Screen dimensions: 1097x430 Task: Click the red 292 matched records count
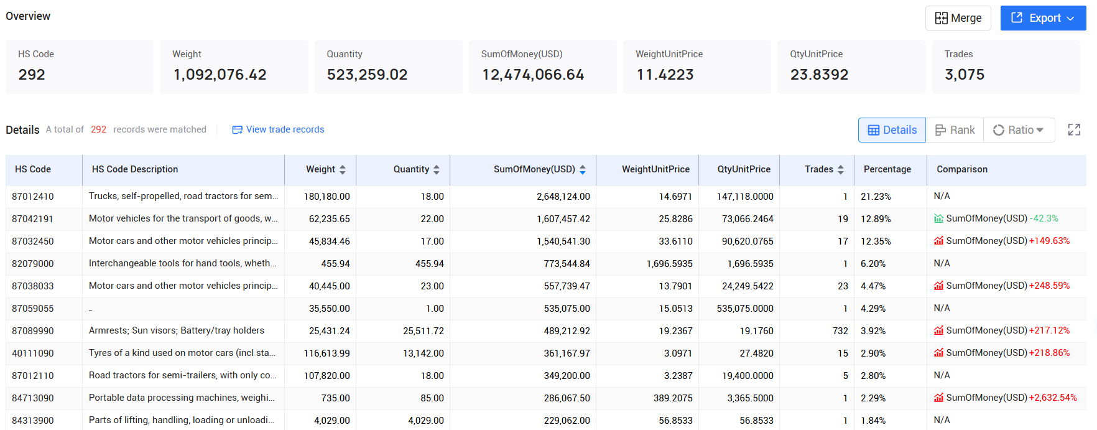(x=98, y=129)
